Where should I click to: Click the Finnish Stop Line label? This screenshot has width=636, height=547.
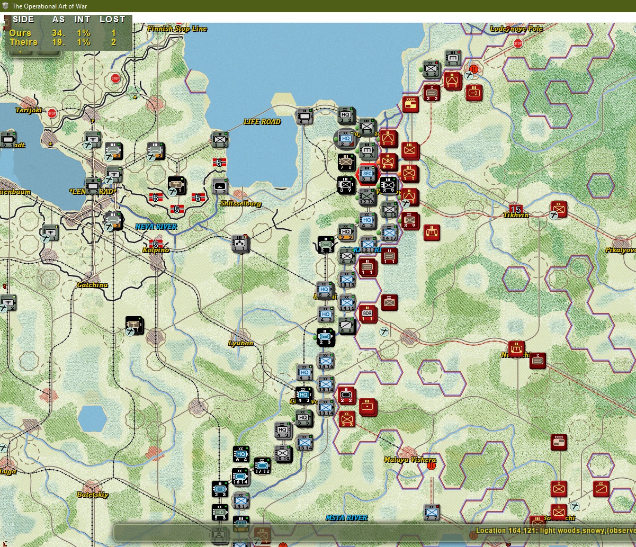pos(177,29)
